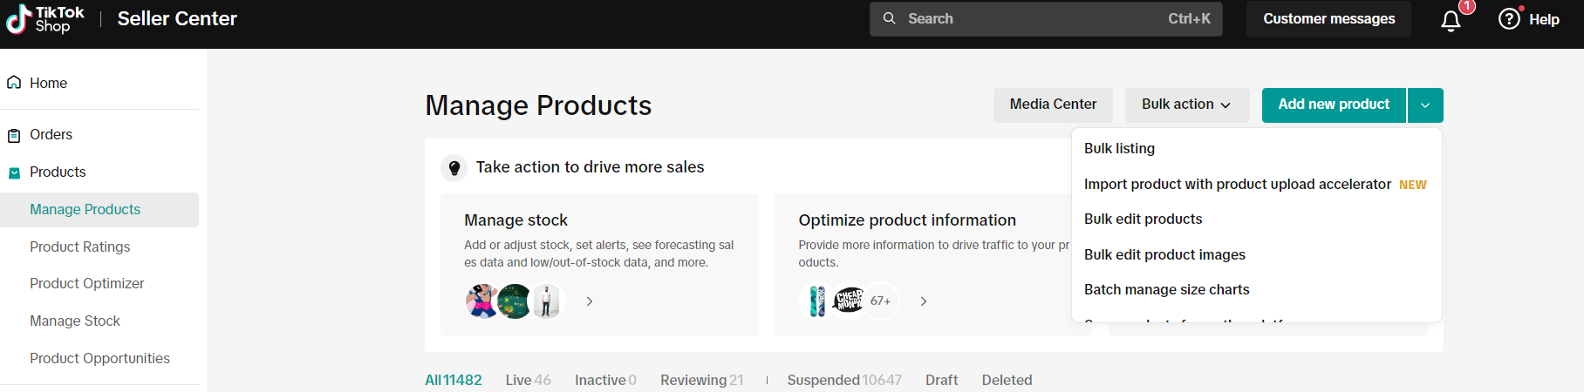Switch to the Live products tab
Image resolution: width=1584 pixels, height=392 pixels.
coord(528,380)
